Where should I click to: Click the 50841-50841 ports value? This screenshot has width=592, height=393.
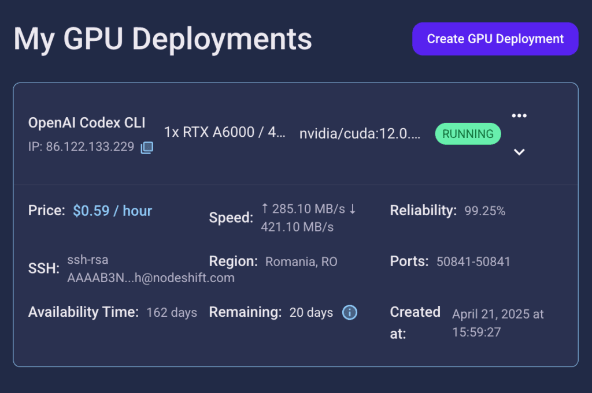[473, 261]
